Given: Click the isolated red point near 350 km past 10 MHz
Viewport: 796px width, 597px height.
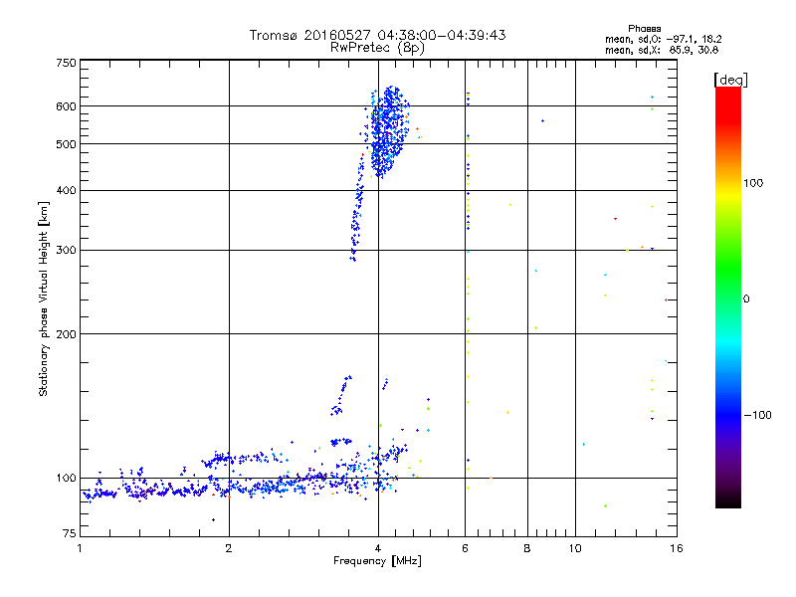Looking at the screenshot, I should [615, 219].
